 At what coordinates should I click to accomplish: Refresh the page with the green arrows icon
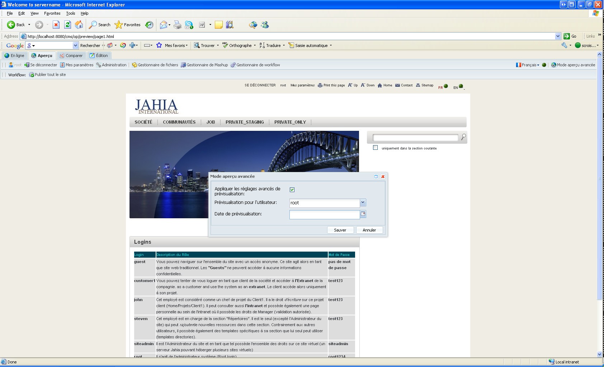[67, 25]
